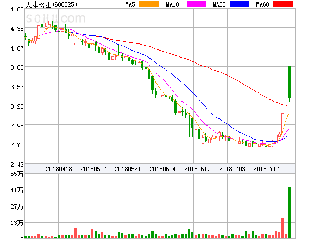
Task: Click the MA10 legend label
Action: 172,4
